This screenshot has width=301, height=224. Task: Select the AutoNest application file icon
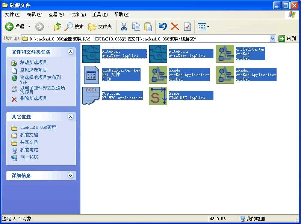[91, 54]
